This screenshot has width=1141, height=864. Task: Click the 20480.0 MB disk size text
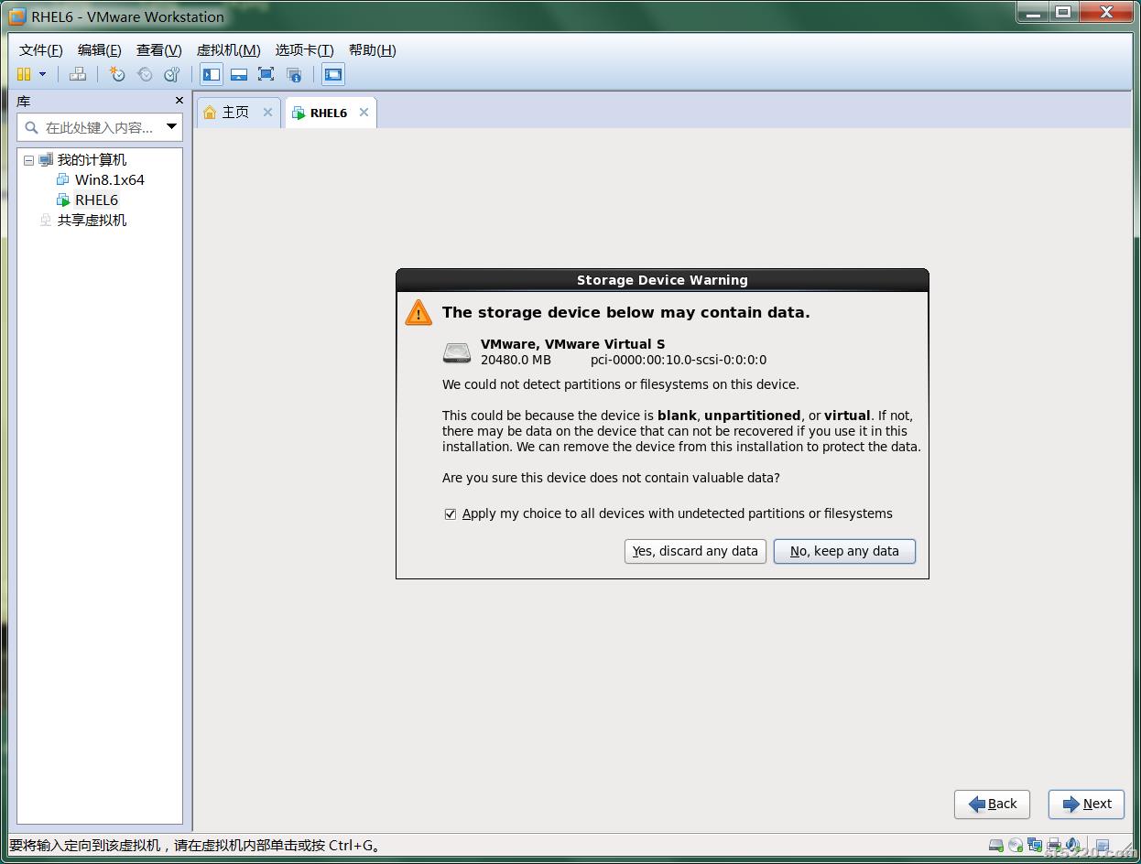coord(516,360)
